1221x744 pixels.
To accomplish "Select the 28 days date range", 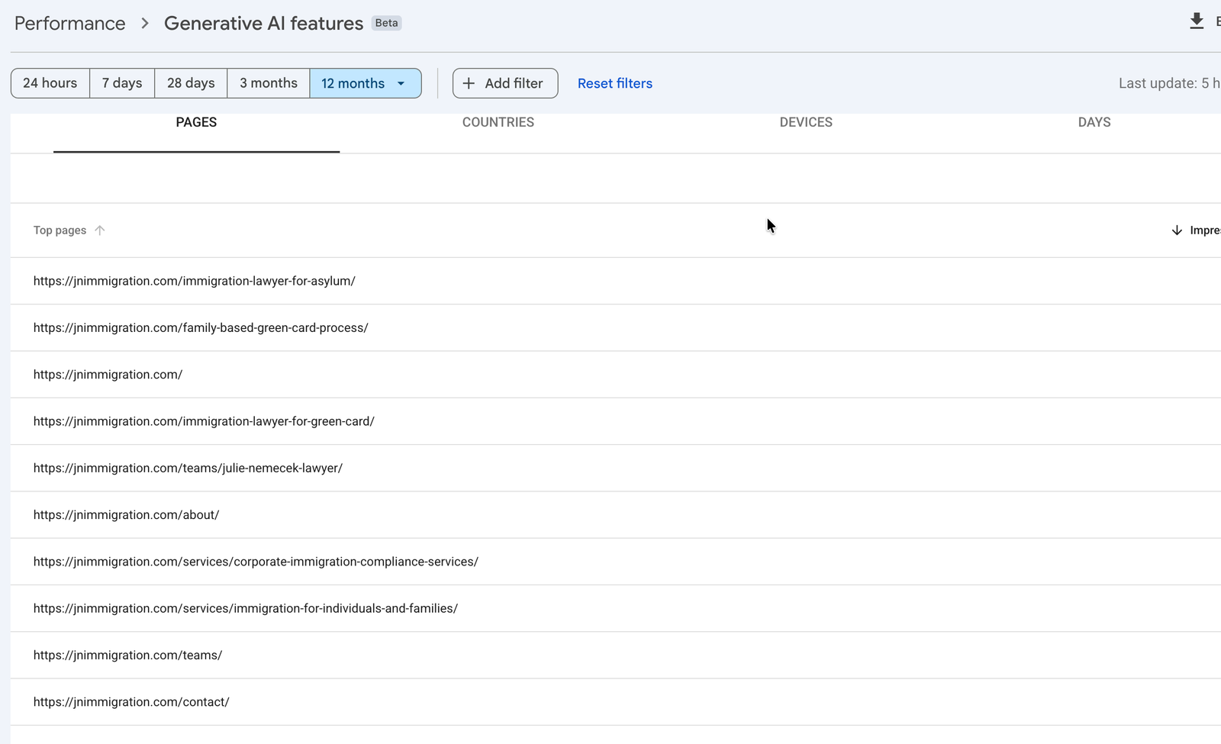I will coord(191,83).
